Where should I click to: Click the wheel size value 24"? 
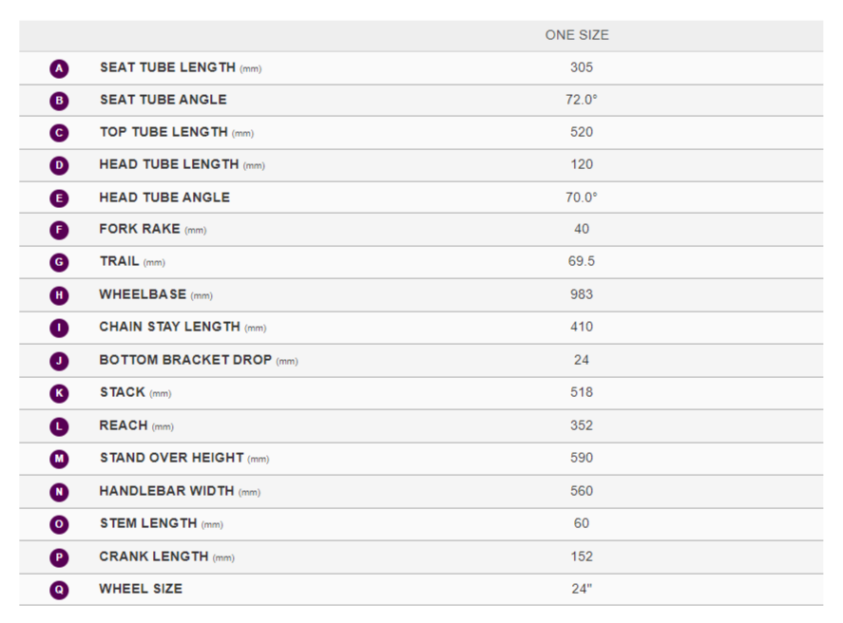(582, 589)
